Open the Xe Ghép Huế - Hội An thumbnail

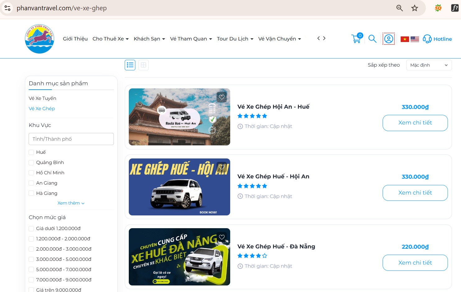[179, 187]
